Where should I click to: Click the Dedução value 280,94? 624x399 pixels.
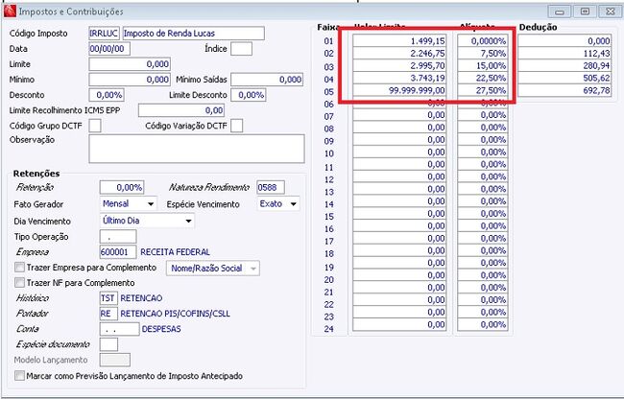click(x=564, y=65)
